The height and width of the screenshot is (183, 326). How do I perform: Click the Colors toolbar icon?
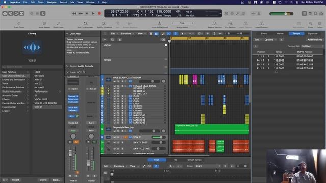click(319, 24)
